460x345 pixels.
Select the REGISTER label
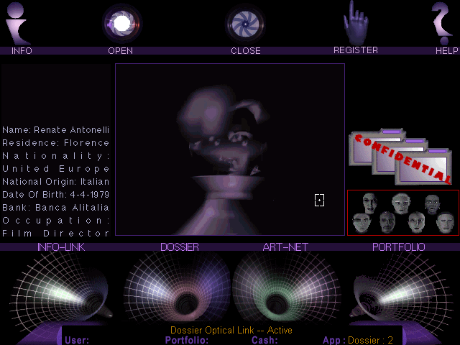pos(356,50)
